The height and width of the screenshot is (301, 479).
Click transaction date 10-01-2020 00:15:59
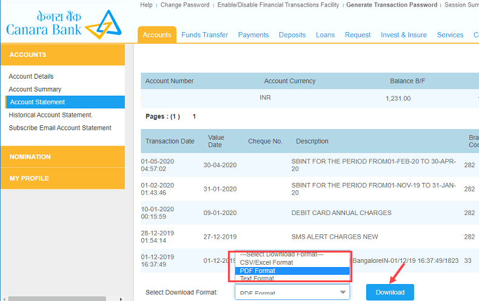tap(157, 213)
